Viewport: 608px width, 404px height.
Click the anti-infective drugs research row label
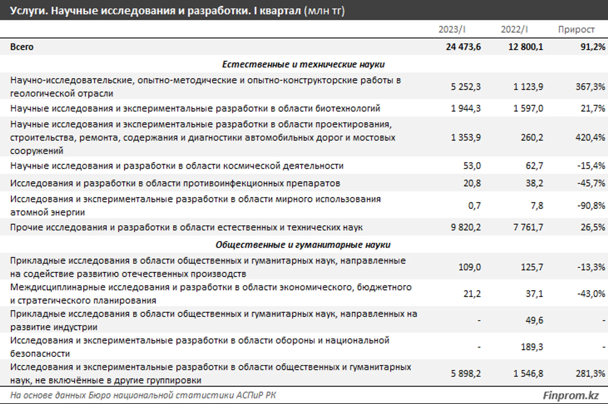point(175,183)
